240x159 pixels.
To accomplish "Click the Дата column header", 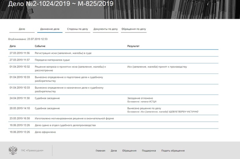I will (13, 46).
